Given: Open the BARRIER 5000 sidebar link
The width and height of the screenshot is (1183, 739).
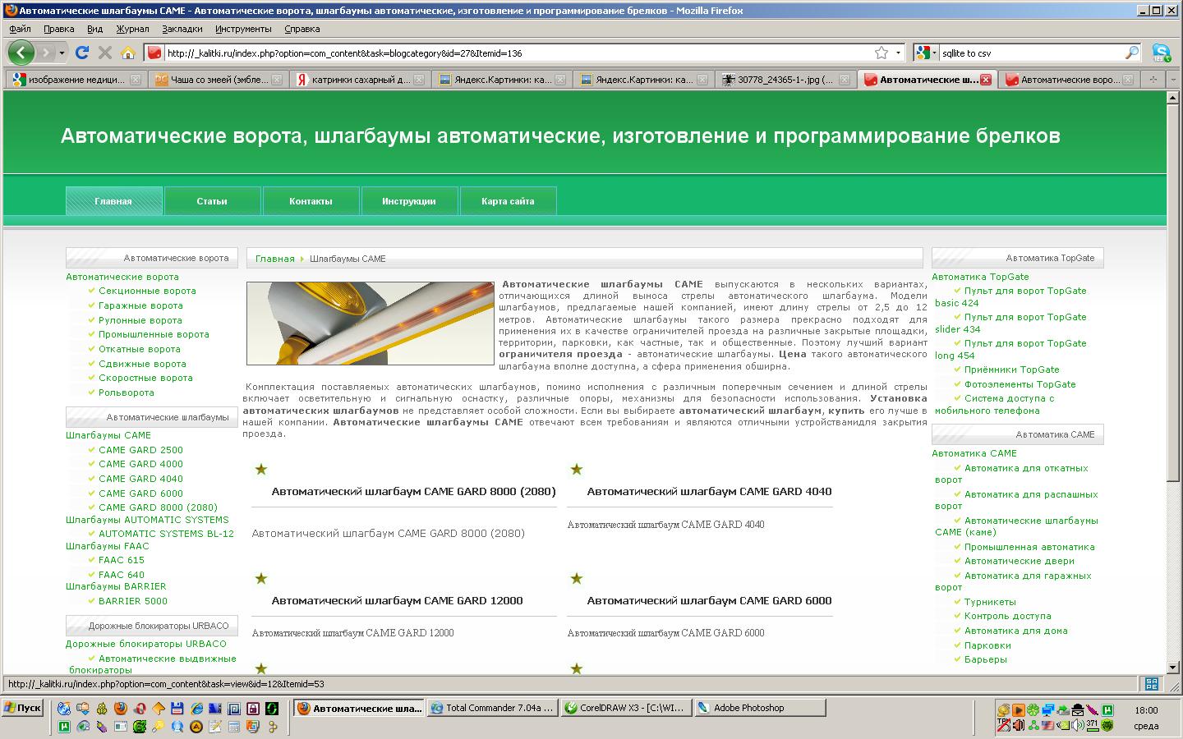Looking at the screenshot, I should (132, 601).
